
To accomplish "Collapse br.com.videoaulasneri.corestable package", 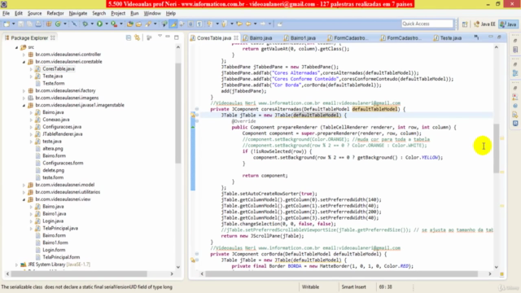I will (24, 62).
